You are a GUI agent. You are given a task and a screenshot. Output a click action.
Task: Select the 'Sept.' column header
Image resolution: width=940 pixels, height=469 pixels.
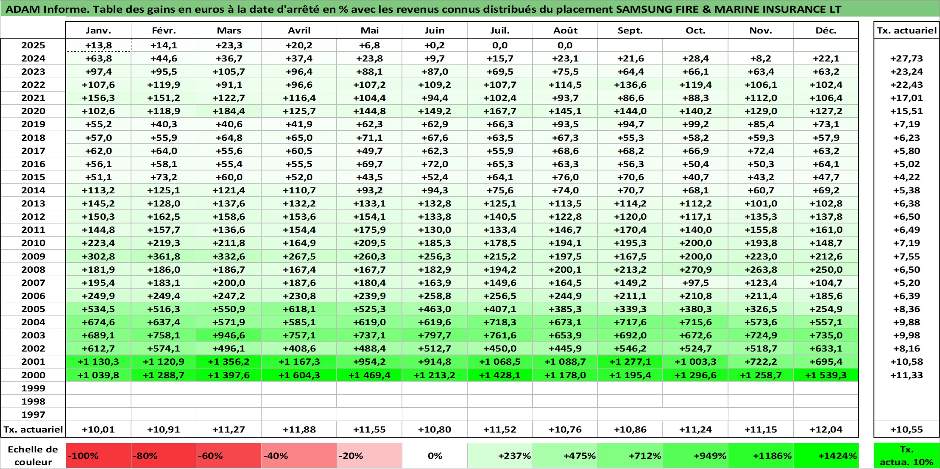click(630, 30)
